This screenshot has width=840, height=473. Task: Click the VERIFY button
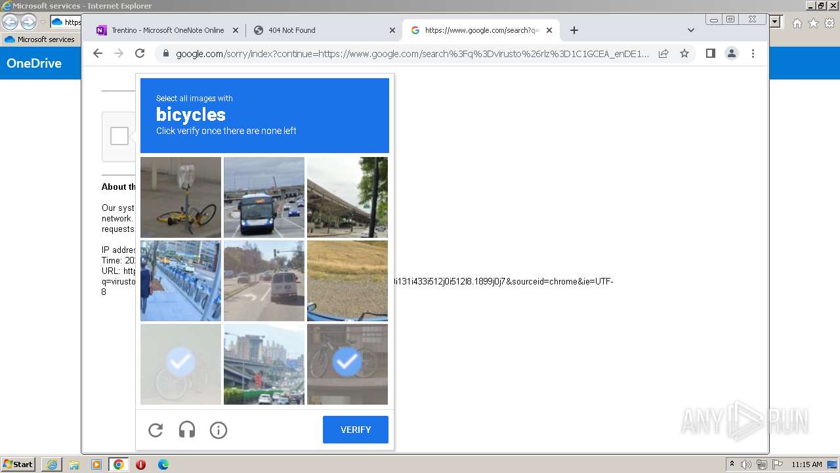pyautogui.click(x=356, y=430)
